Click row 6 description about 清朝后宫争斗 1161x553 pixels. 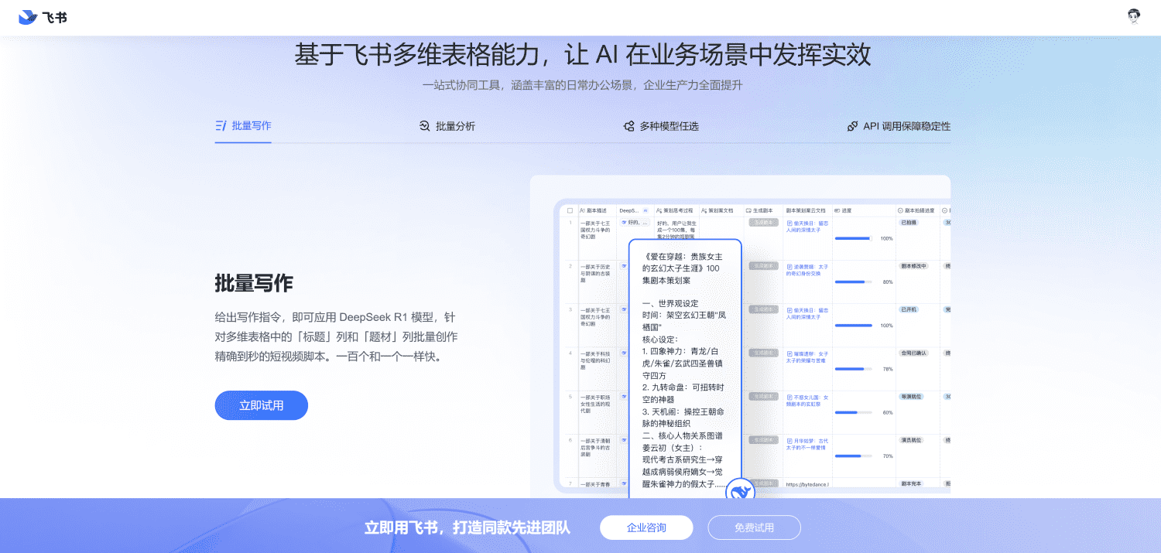click(595, 447)
